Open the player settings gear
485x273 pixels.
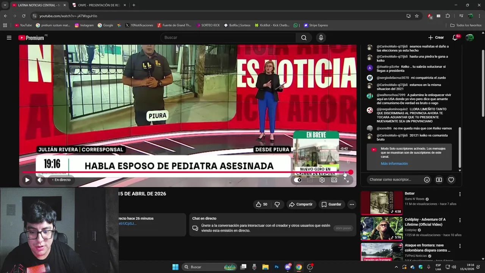click(x=322, y=180)
